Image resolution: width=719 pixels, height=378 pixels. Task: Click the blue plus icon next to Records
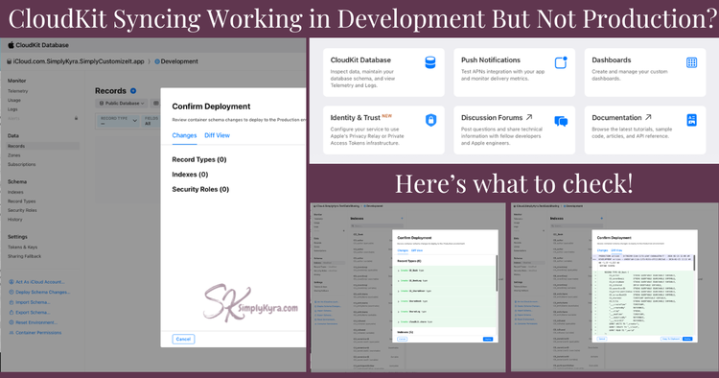133,91
